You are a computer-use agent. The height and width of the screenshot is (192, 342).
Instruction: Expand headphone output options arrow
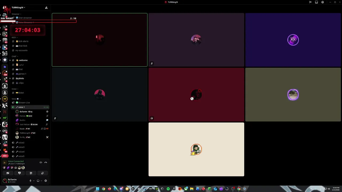coord(41,181)
